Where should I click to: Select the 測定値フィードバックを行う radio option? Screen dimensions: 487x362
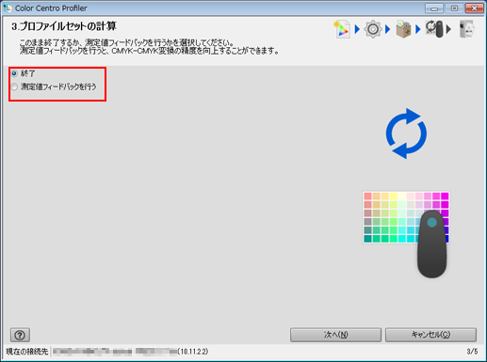coord(14,87)
